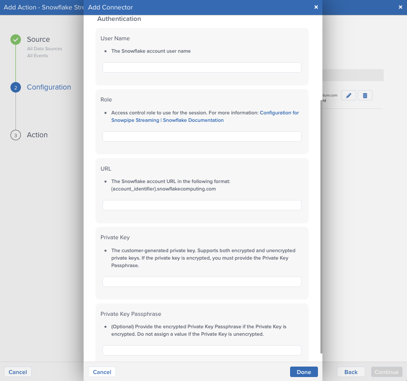Open the Snowpipe Streaming configuration documentation link
Viewport: 407px width, 381px height.
(279, 113)
